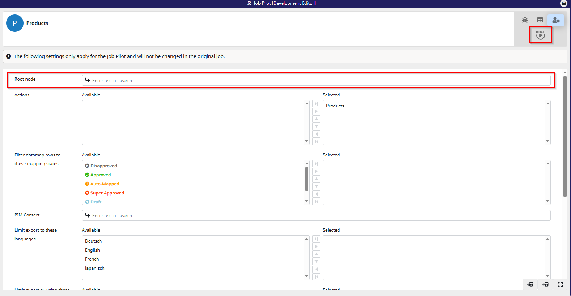The image size is (571, 296).
Task: Click the train icon with left arrow
Action: pyautogui.click(x=545, y=284)
